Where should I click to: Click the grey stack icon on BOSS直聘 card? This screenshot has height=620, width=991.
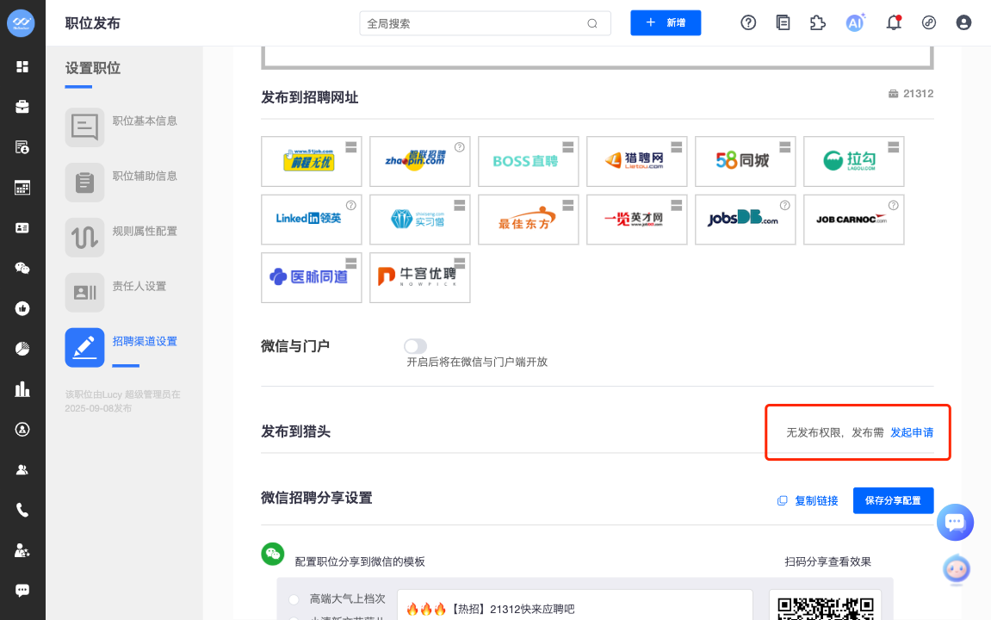(x=568, y=146)
